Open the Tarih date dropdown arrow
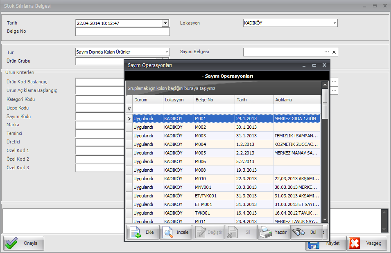The image size is (391, 253). (x=165, y=23)
